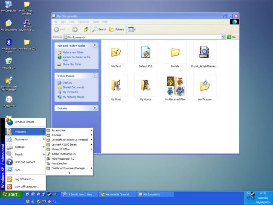Screen dimensions: 273x205
Task: Open My Bluetooth Places desktop icon
Action: point(9,46)
